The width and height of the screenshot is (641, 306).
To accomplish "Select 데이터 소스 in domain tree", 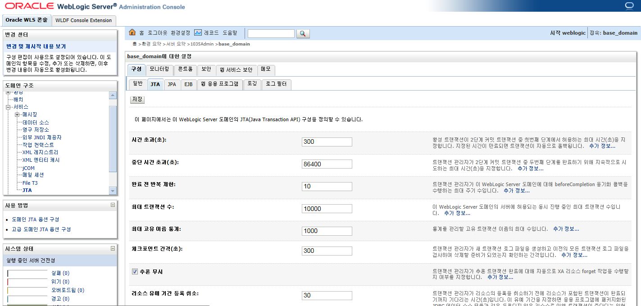I will click(x=36, y=123).
